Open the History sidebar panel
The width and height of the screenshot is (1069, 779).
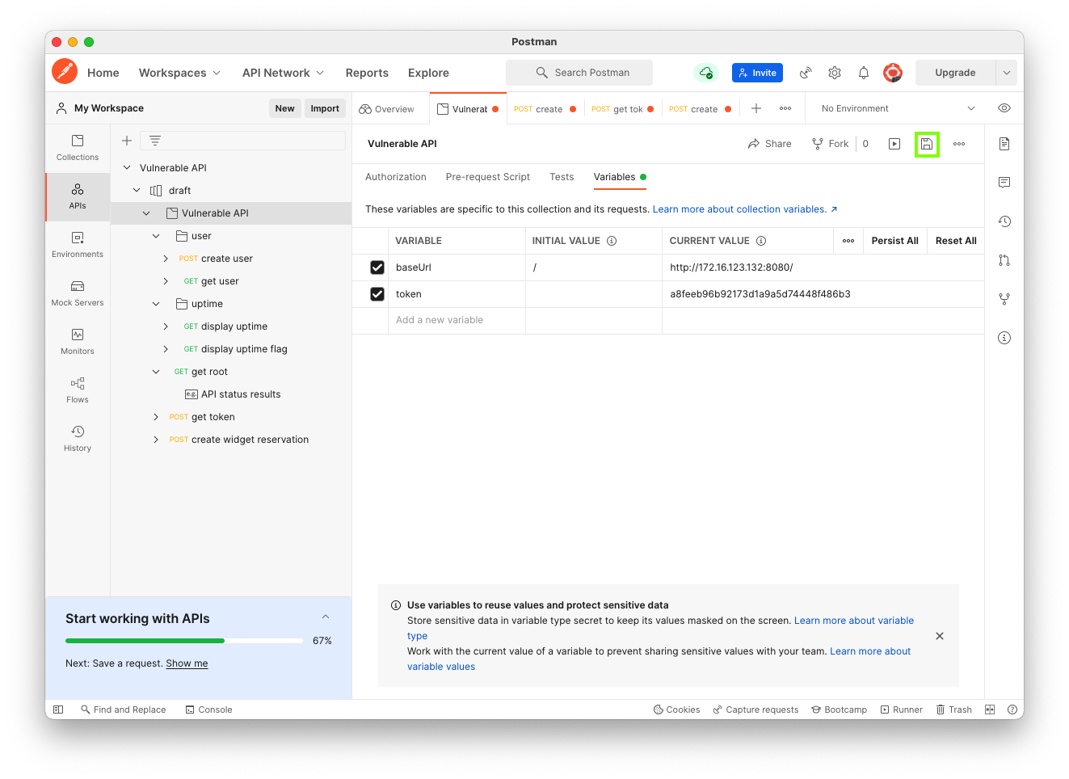click(78, 439)
